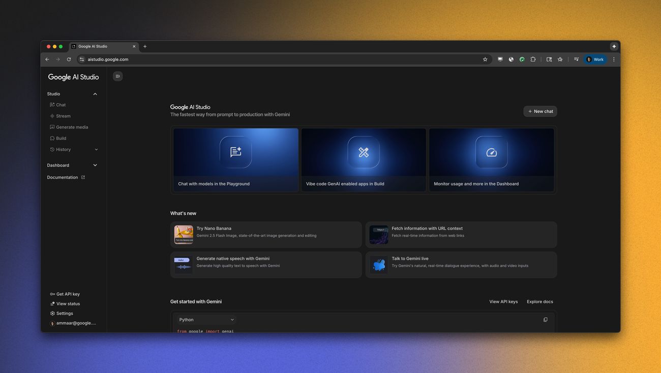Click the History icon
This screenshot has height=373, width=661.
(x=52, y=149)
